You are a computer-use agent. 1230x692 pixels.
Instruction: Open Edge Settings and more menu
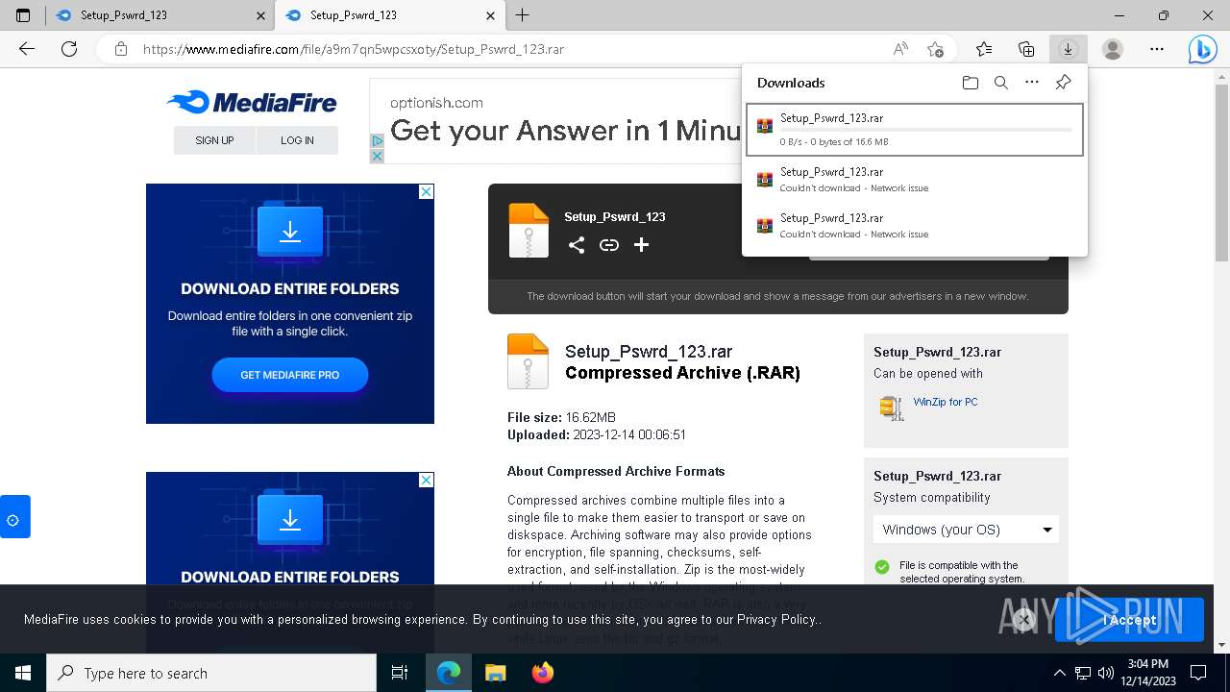(x=1157, y=49)
